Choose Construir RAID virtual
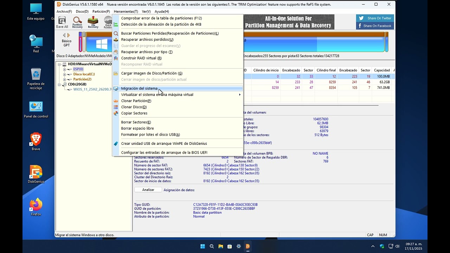The height and width of the screenshot is (253, 450). tap(178, 58)
